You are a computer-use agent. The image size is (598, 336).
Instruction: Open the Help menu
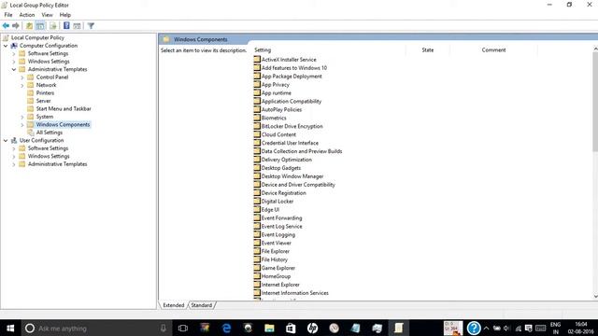(x=64, y=15)
